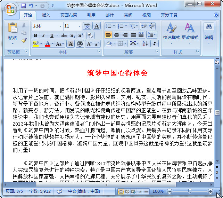Expand the font size dropdown

[79, 26]
